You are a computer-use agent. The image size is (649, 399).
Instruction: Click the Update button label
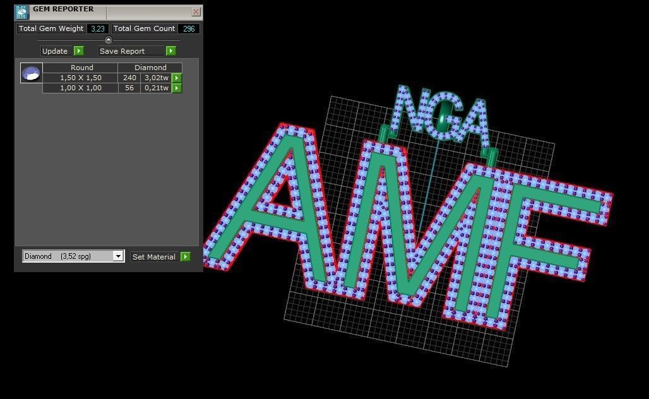[56, 51]
